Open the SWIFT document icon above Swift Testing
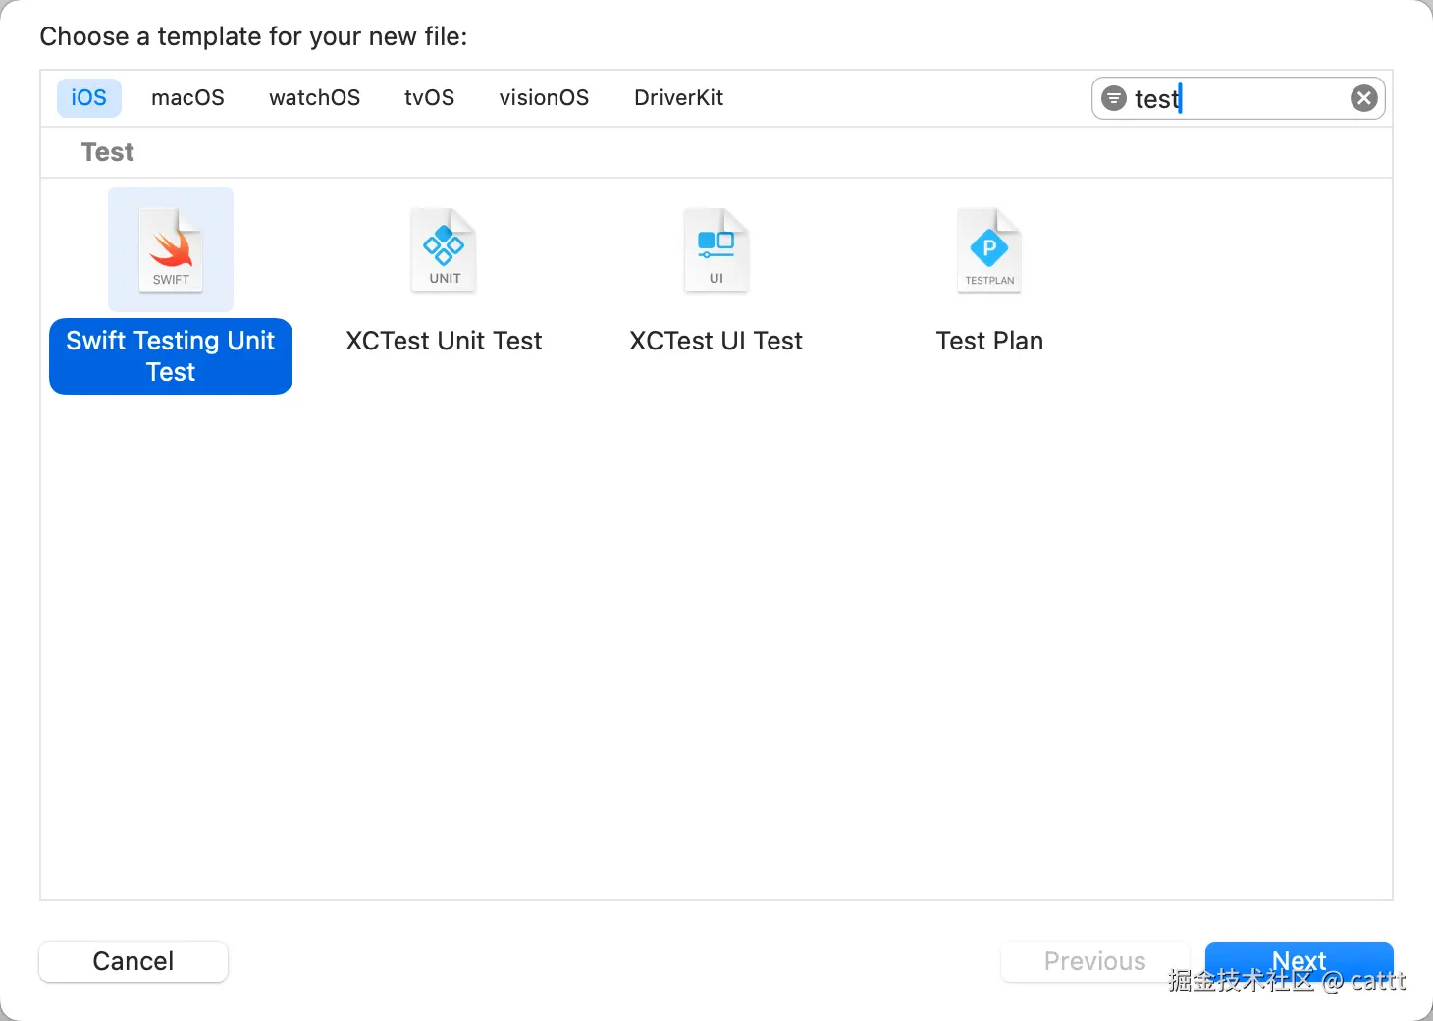 (x=170, y=248)
